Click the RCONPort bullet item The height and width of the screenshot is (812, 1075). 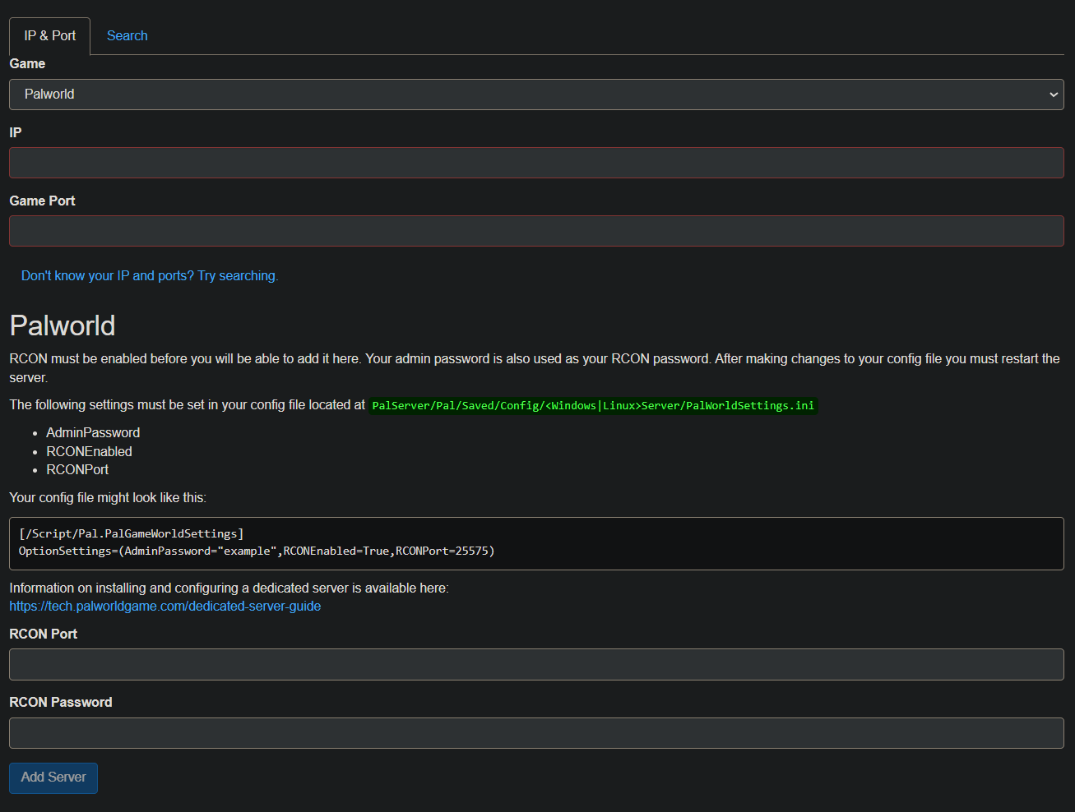(77, 468)
